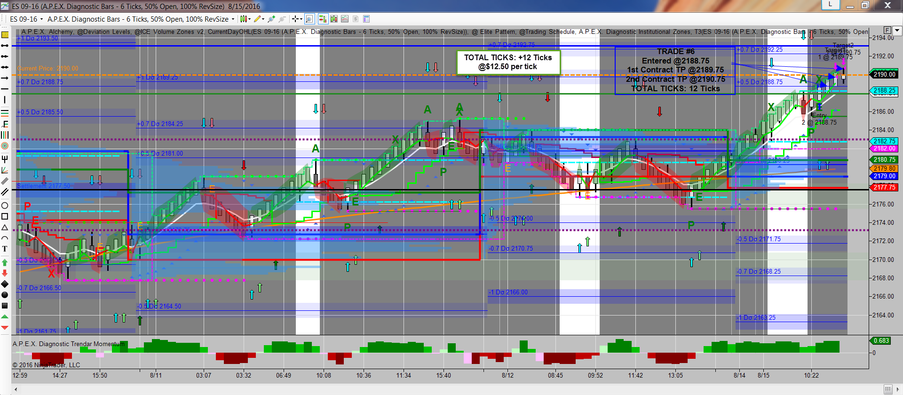The height and width of the screenshot is (395, 903).
Task: Click the A.P.E.X. Diagnostic Trendar Momentum label
Action: pyautogui.click(x=69, y=344)
